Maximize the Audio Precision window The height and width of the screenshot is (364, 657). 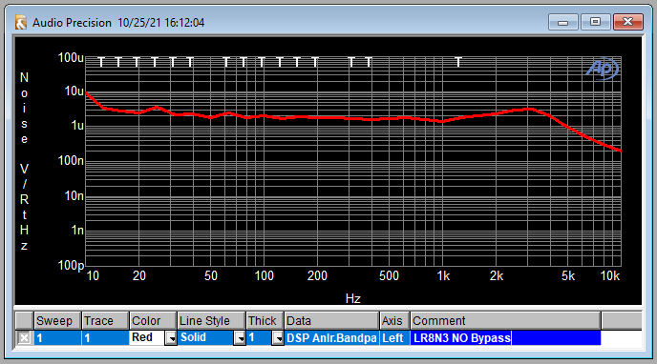pos(595,22)
